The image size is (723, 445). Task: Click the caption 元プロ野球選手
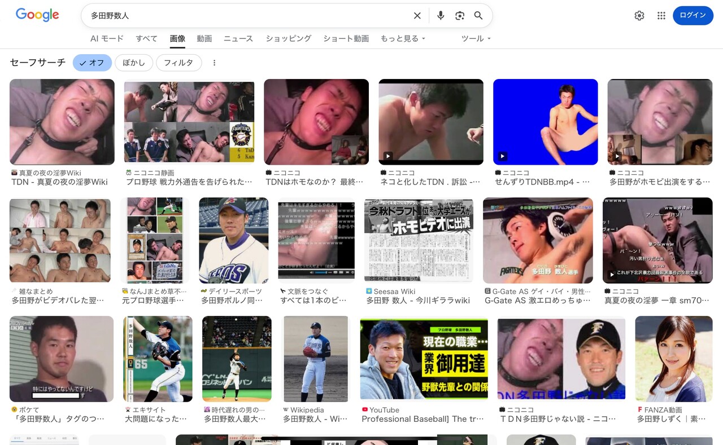click(x=154, y=301)
